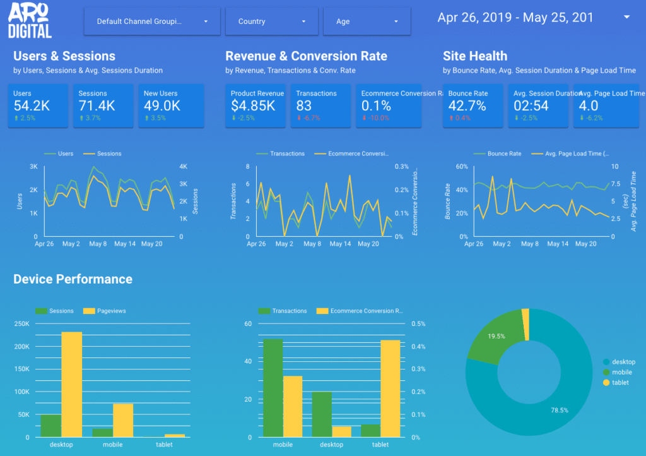Click the ARO Digital logo

(x=30, y=21)
